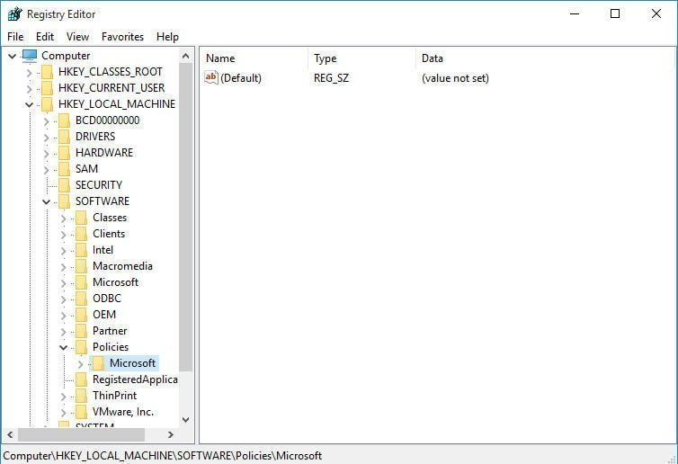Click the tree scroll down arrow
The height and width of the screenshot is (464, 678).
(186, 419)
